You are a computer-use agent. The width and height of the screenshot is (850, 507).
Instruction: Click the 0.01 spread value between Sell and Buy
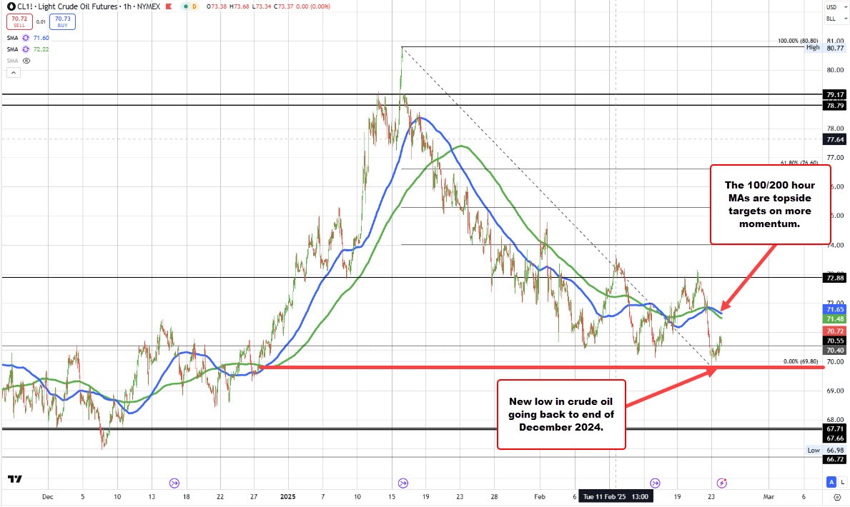point(41,22)
